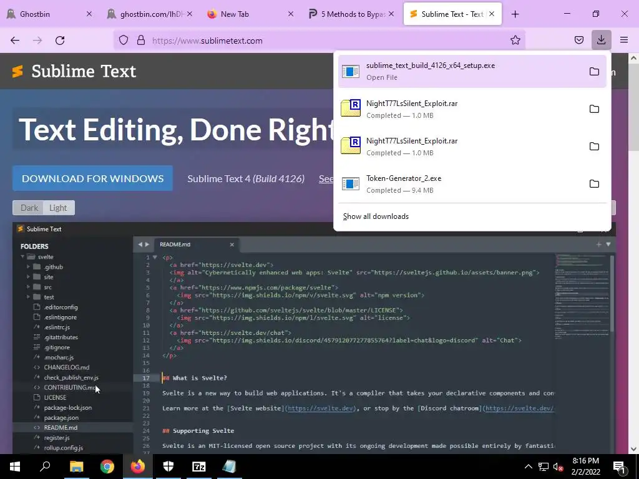Screen dimensions: 639x479
Task: Expand the test folder
Action: coord(28,297)
